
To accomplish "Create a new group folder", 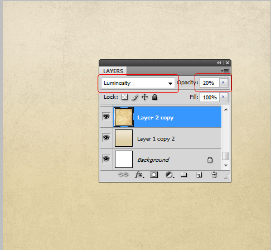I will pyautogui.click(x=184, y=175).
